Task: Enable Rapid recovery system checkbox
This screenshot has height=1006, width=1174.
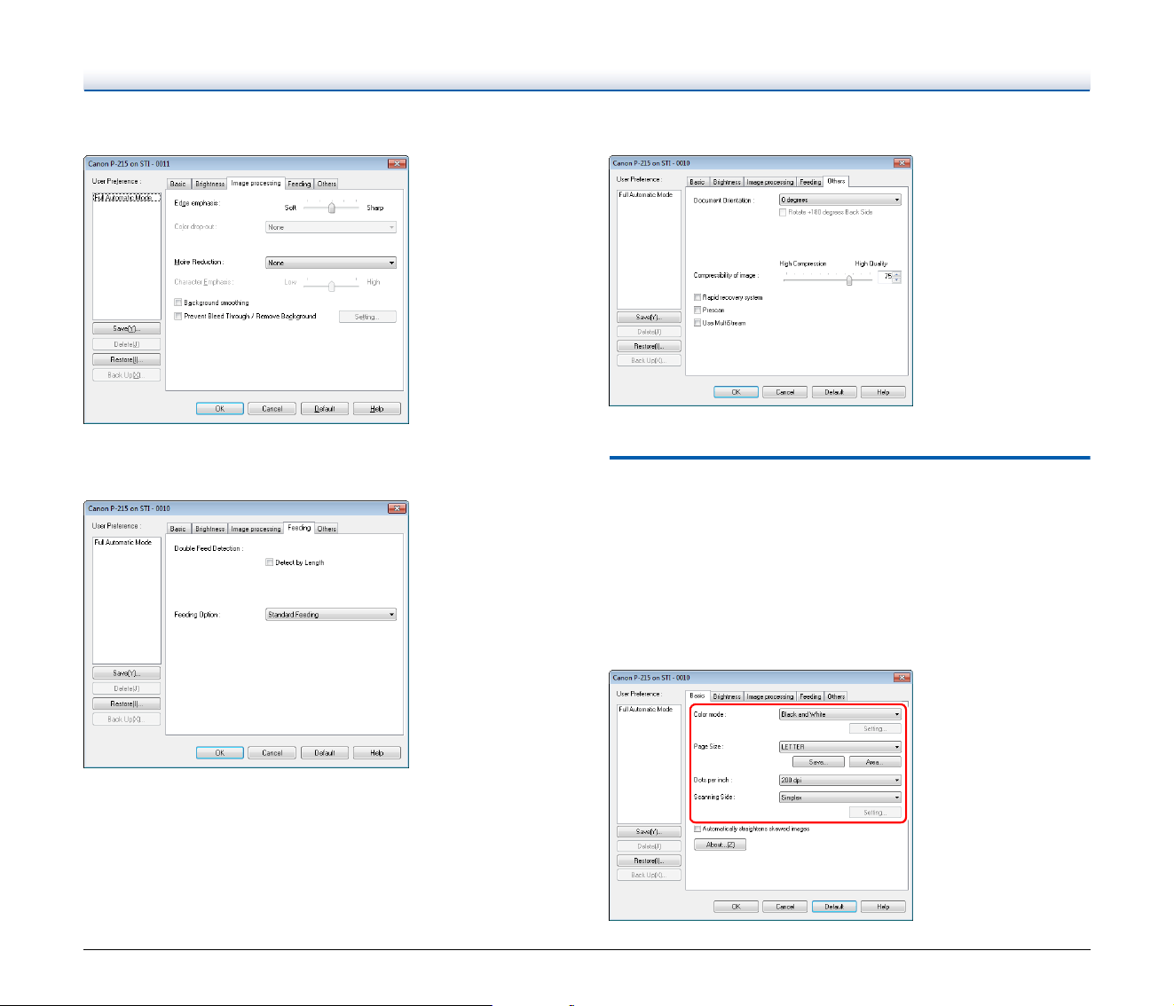Action: coord(697,297)
